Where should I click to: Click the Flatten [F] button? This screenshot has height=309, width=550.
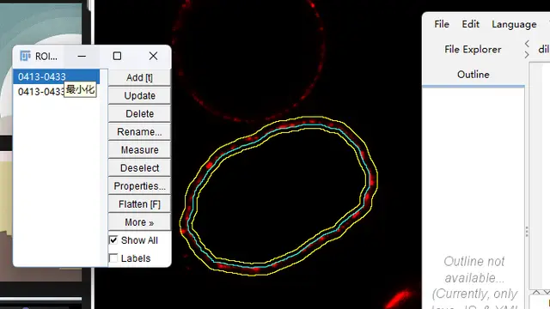[139, 204]
